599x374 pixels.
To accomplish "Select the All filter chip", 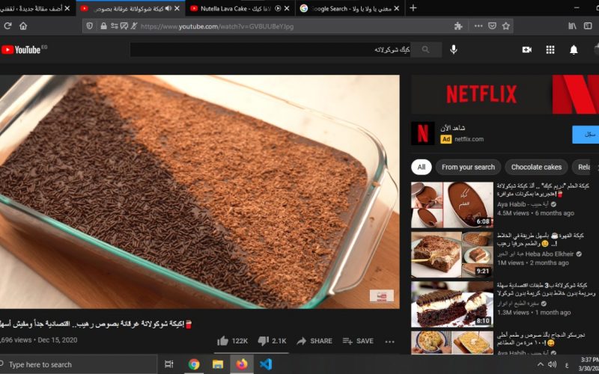I will pyautogui.click(x=422, y=167).
